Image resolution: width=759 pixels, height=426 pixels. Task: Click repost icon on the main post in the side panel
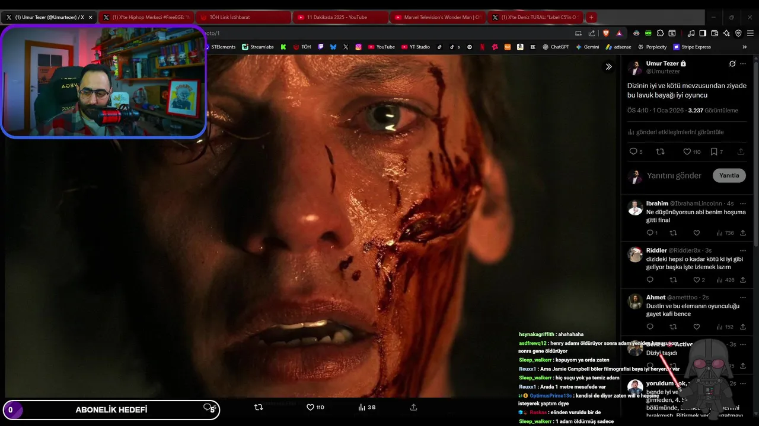660,152
